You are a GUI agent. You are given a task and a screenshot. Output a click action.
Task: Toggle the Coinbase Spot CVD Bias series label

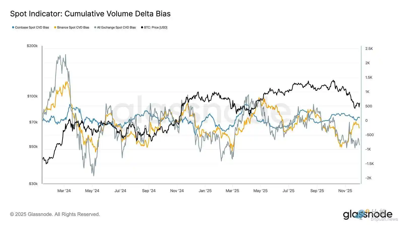coord(32,27)
